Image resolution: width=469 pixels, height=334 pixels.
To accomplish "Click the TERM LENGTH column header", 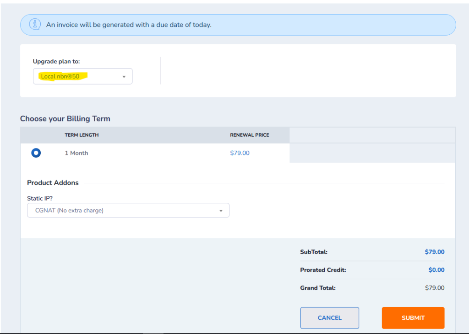I will tap(82, 135).
